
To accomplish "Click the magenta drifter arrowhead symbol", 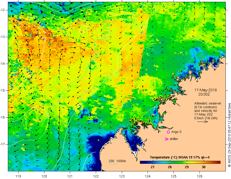I will (167, 139).
